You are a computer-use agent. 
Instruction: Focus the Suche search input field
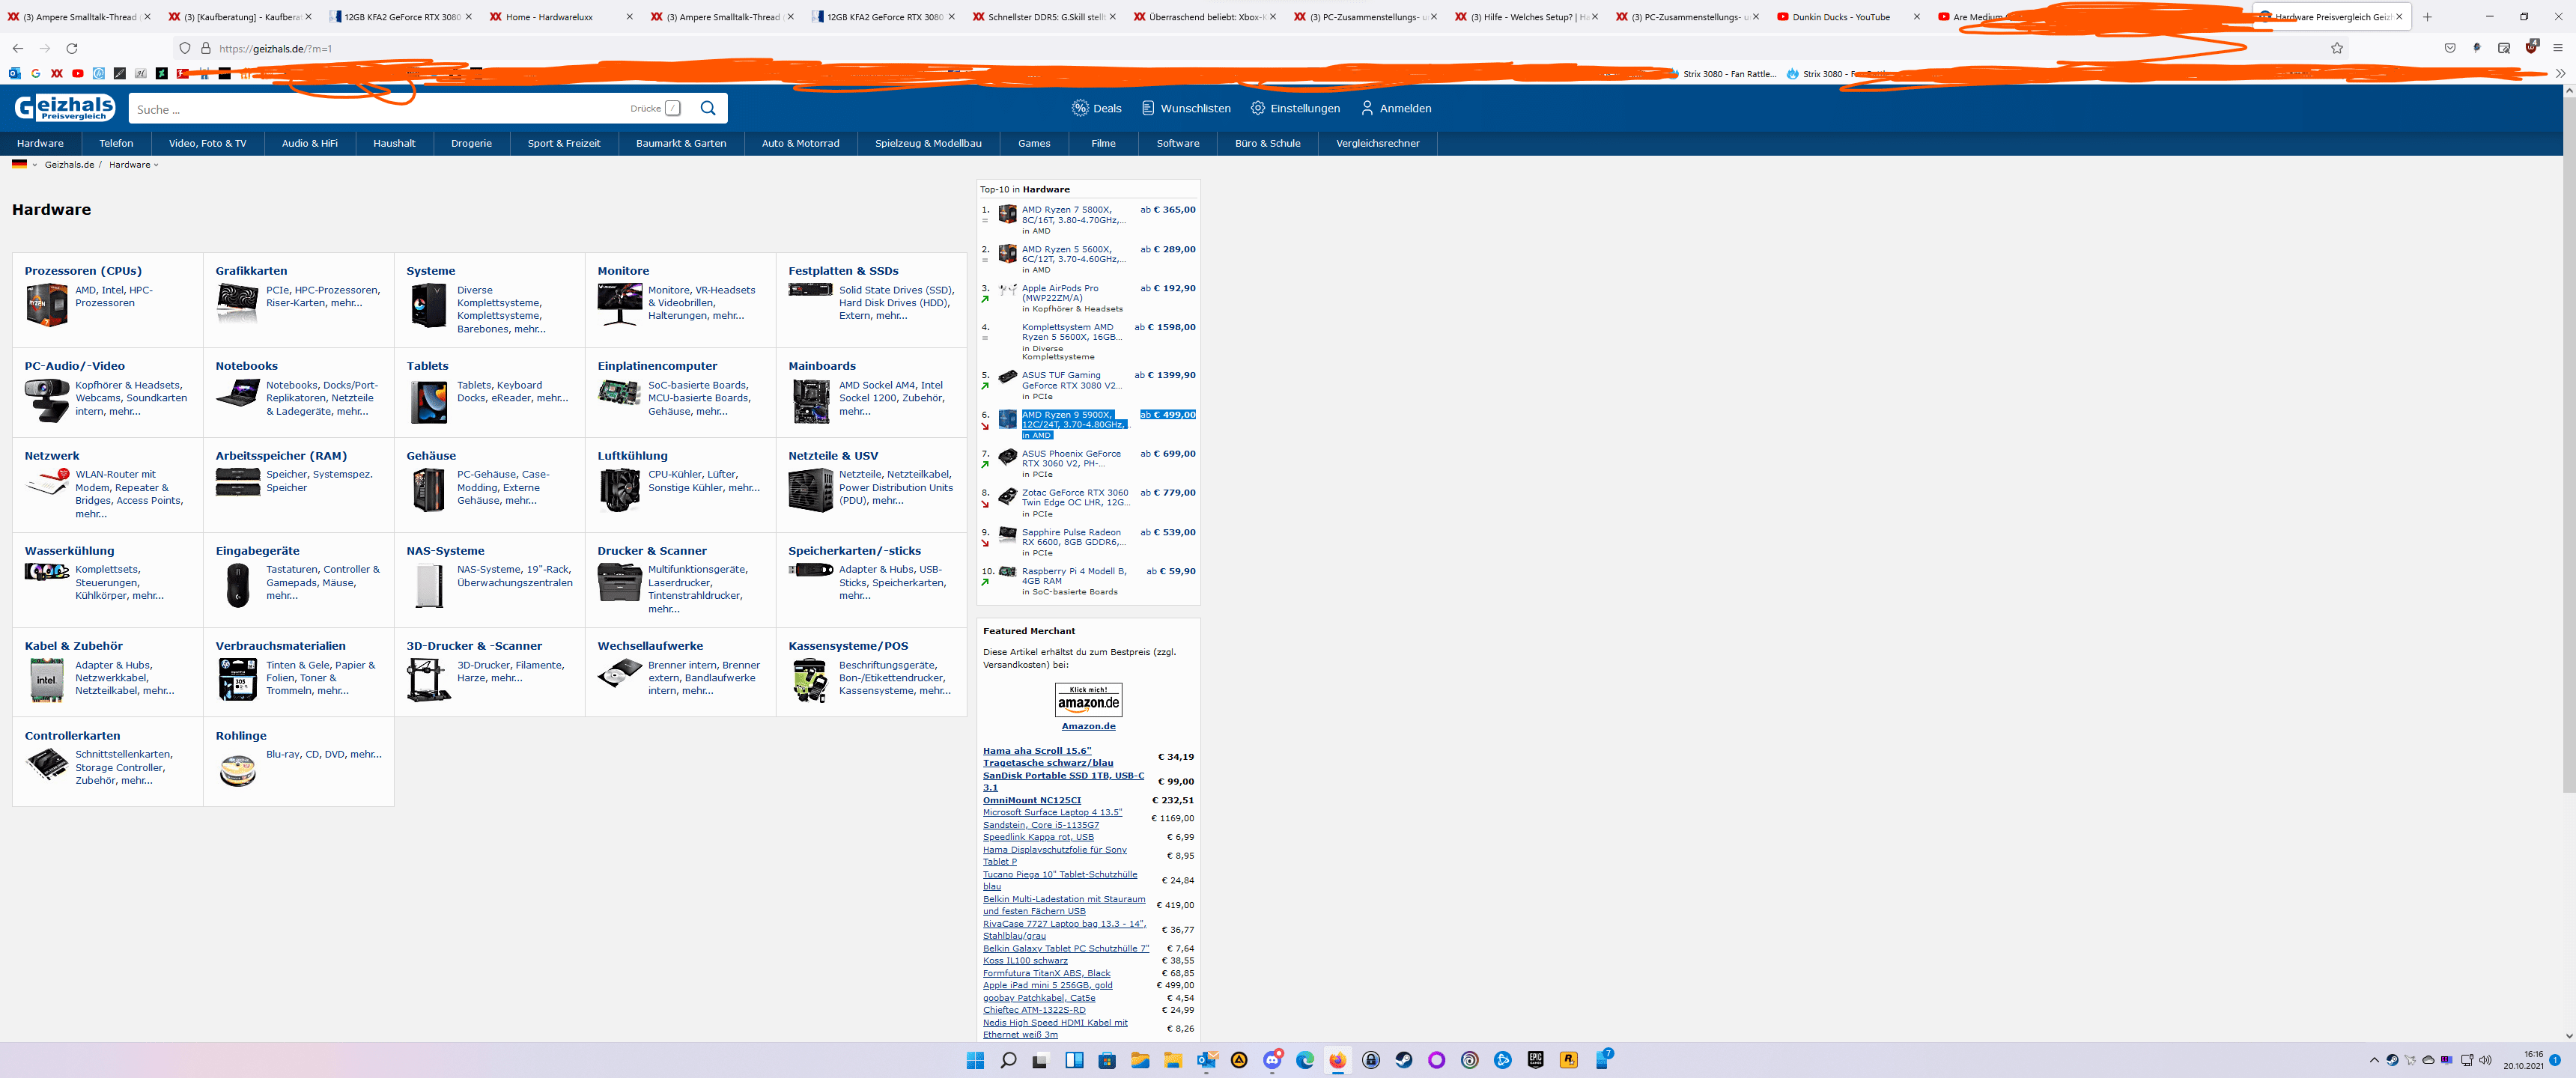tap(380, 109)
